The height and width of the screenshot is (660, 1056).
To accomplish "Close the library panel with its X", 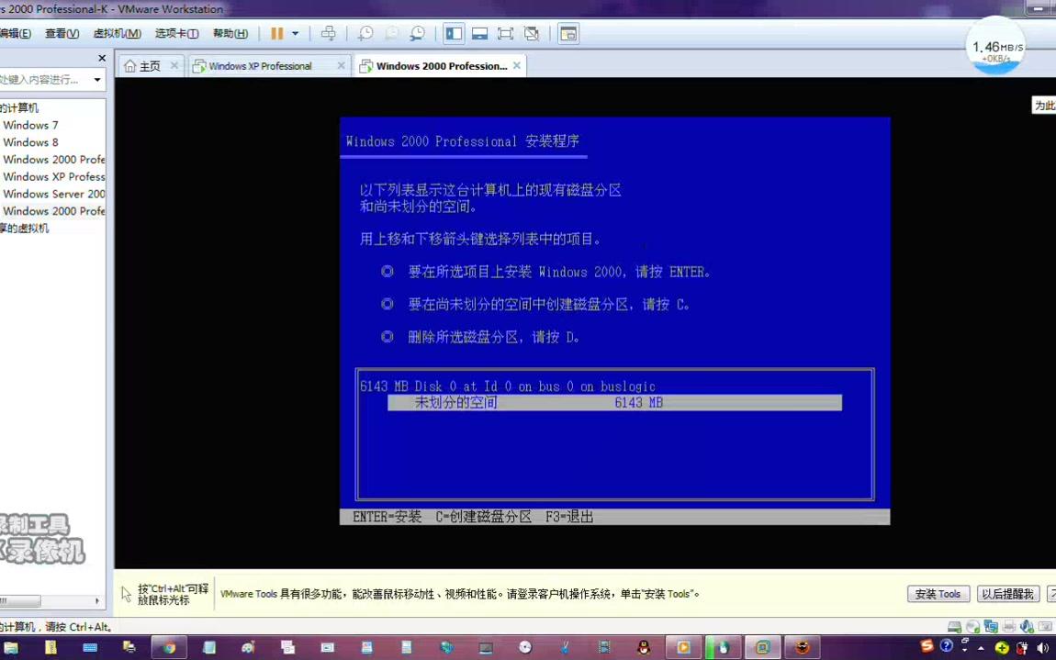I will coord(102,58).
